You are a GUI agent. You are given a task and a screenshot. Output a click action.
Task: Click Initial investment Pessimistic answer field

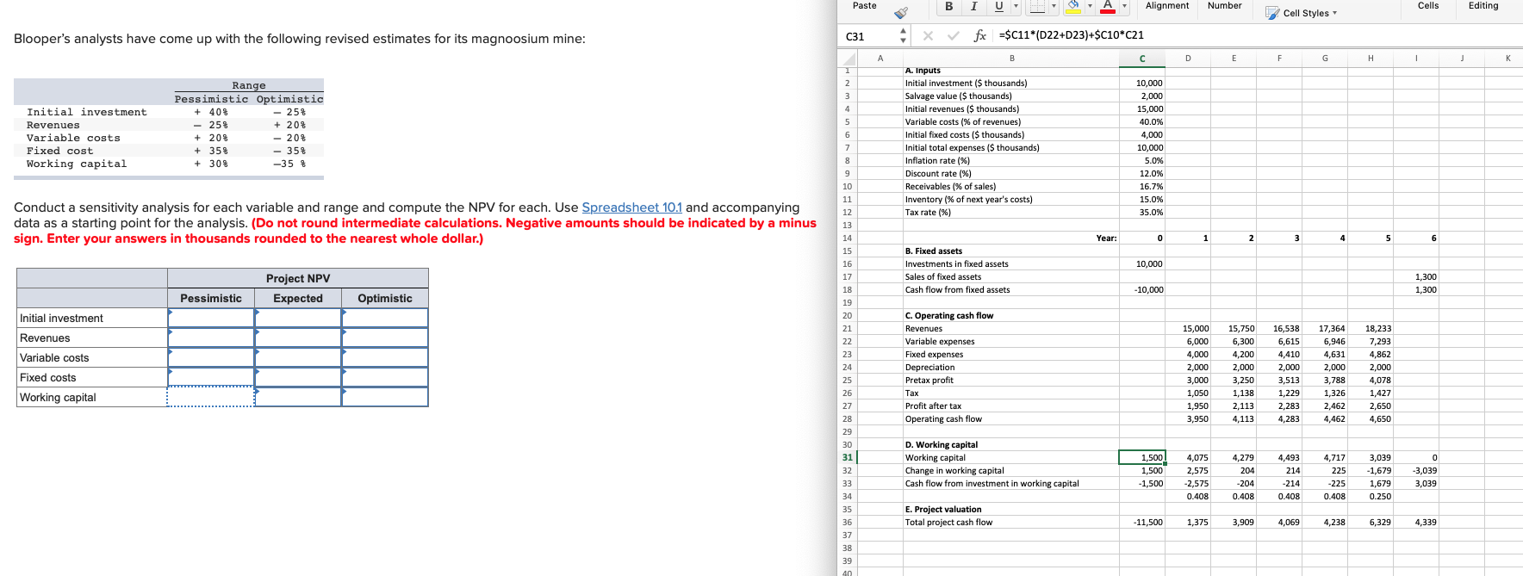(x=211, y=318)
